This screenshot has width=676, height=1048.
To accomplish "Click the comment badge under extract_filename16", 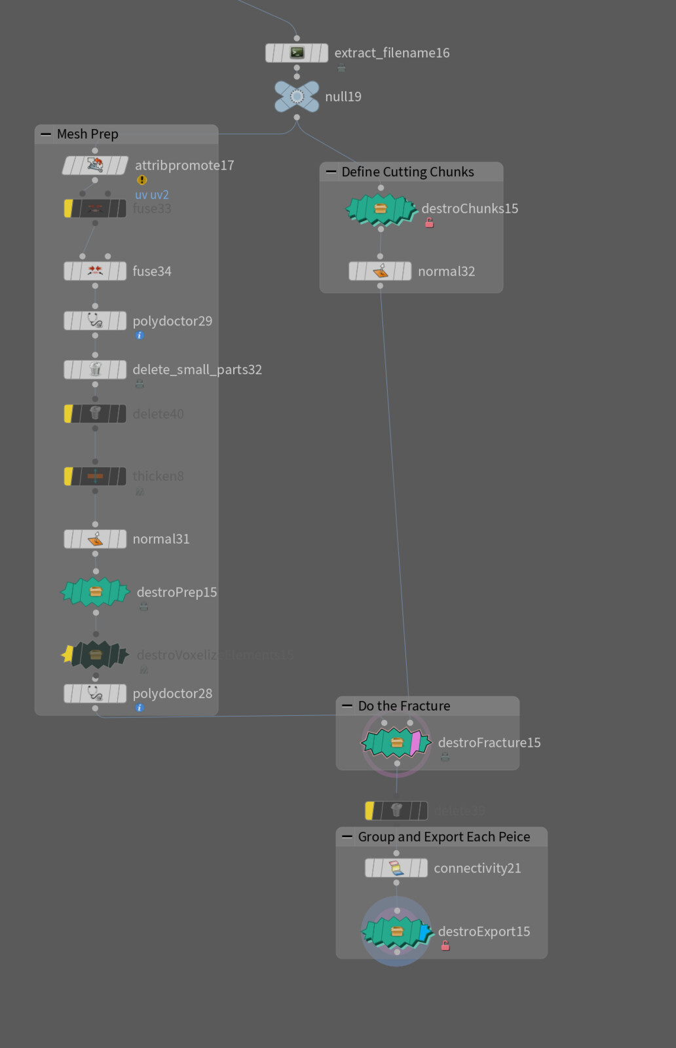I will coord(341,68).
